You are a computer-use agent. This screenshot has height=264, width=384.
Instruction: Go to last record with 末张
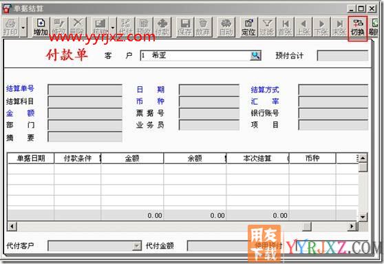339,27
